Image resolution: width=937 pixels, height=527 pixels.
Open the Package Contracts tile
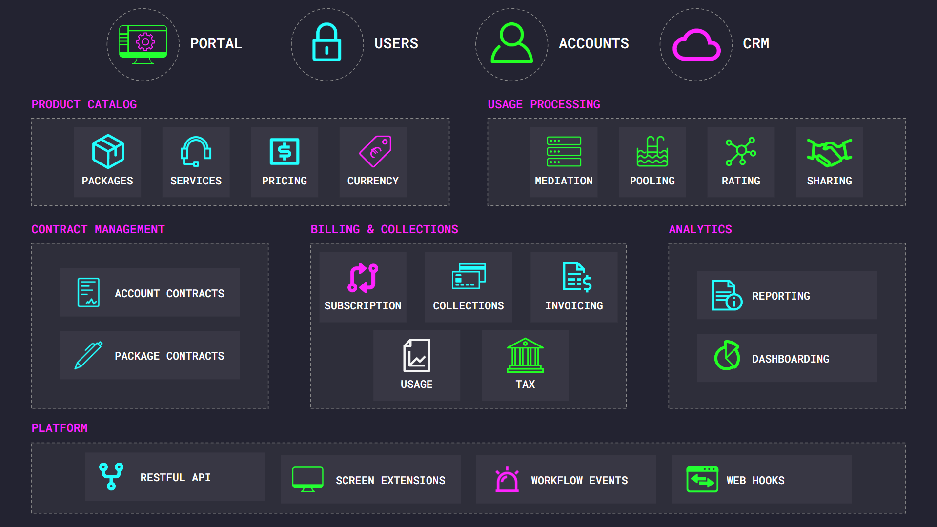coord(150,356)
